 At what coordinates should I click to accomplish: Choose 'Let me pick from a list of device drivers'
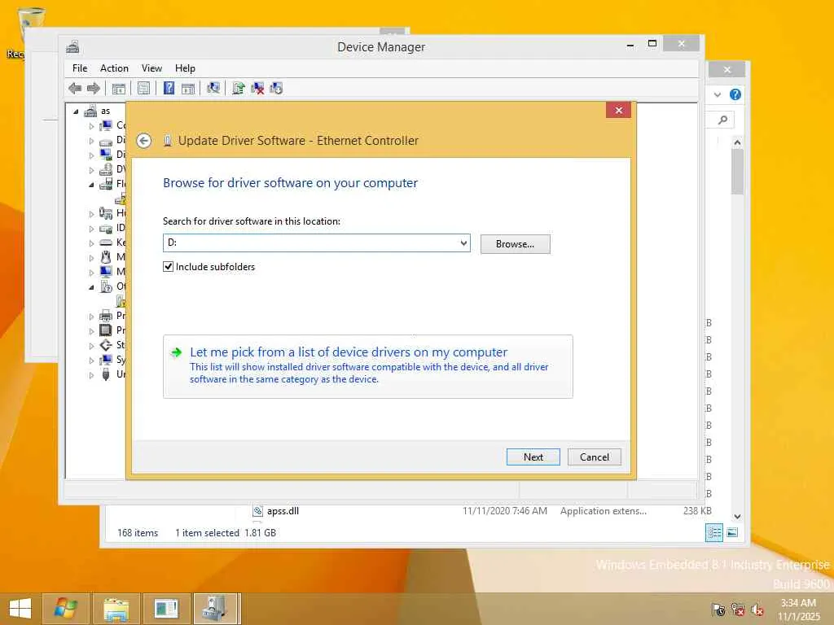pyautogui.click(x=367, y=366)
